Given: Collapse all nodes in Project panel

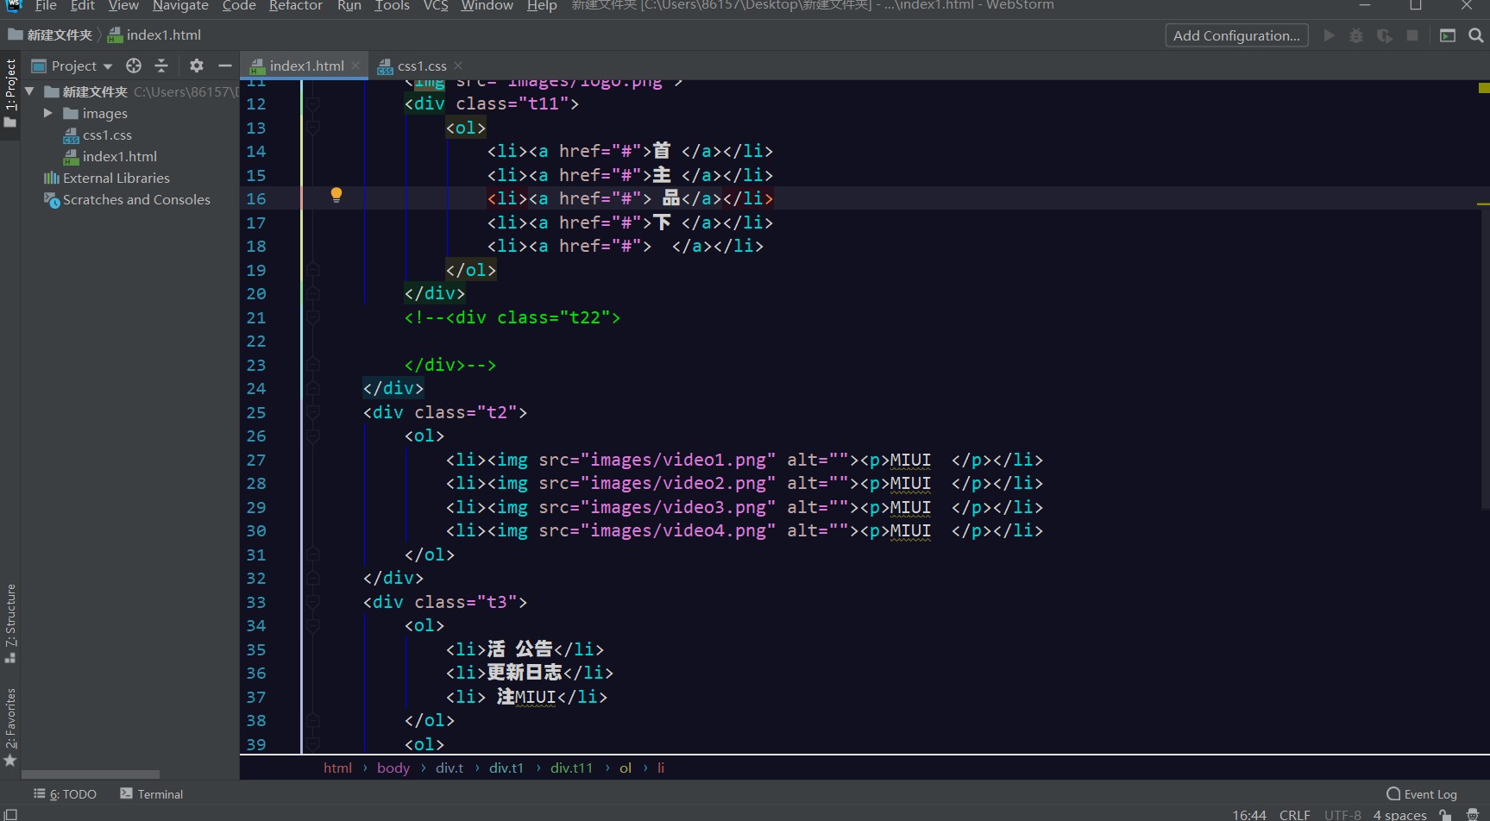Looking at the screenshot, I should 161,66.
